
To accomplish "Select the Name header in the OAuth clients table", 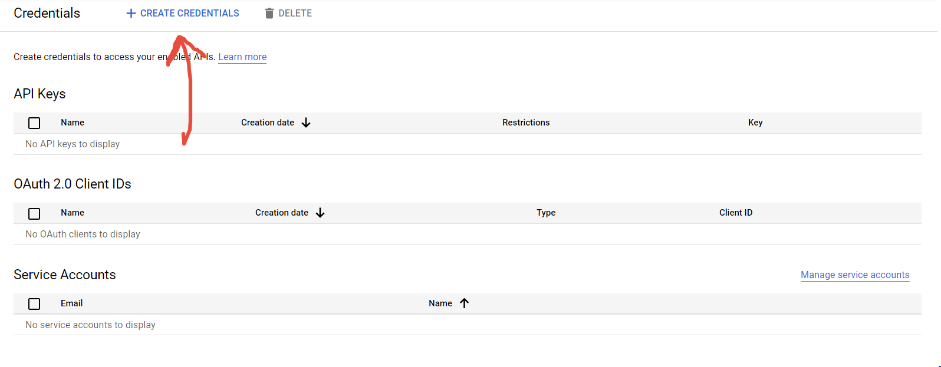I will click(73, 213).
